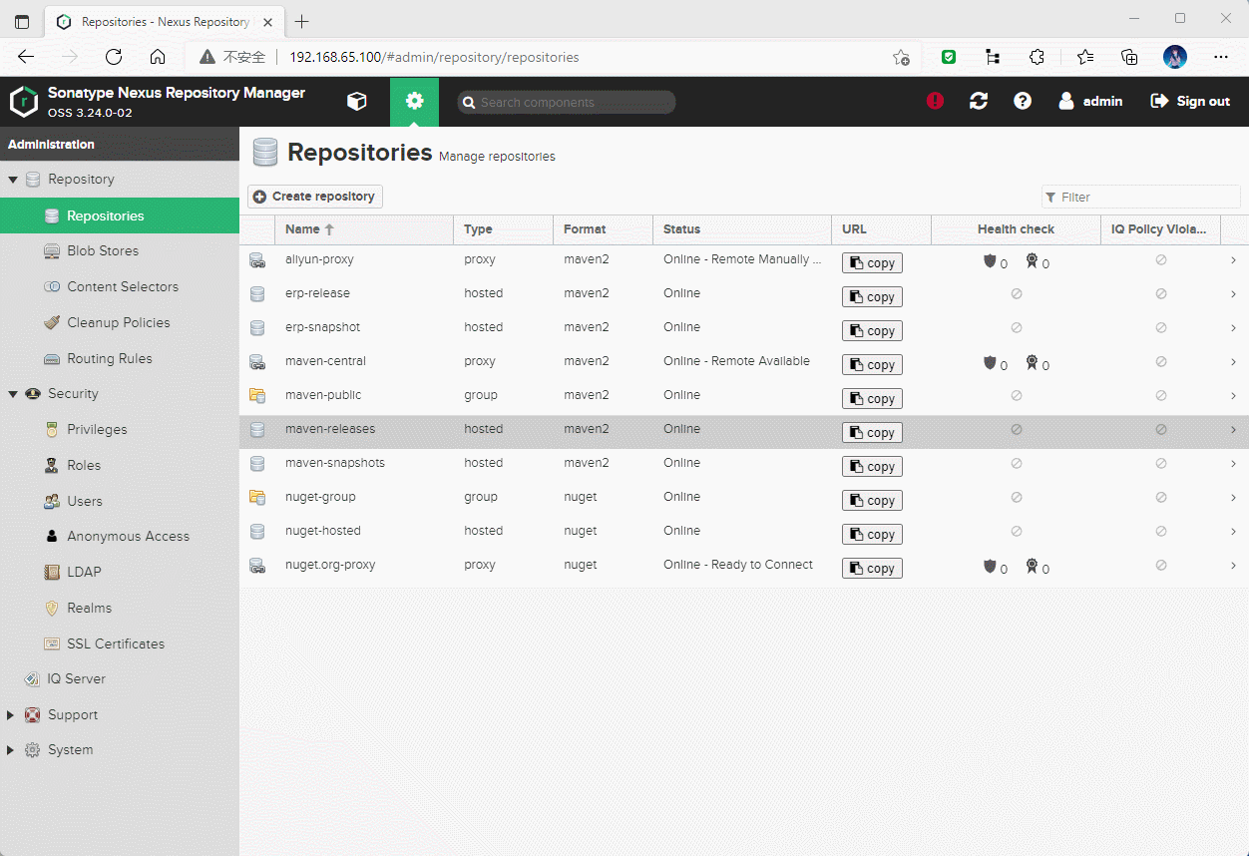The height and width of the screenshot is (856, 1249).
Task: Sort by the Name column header
Action: pos(364,229)
